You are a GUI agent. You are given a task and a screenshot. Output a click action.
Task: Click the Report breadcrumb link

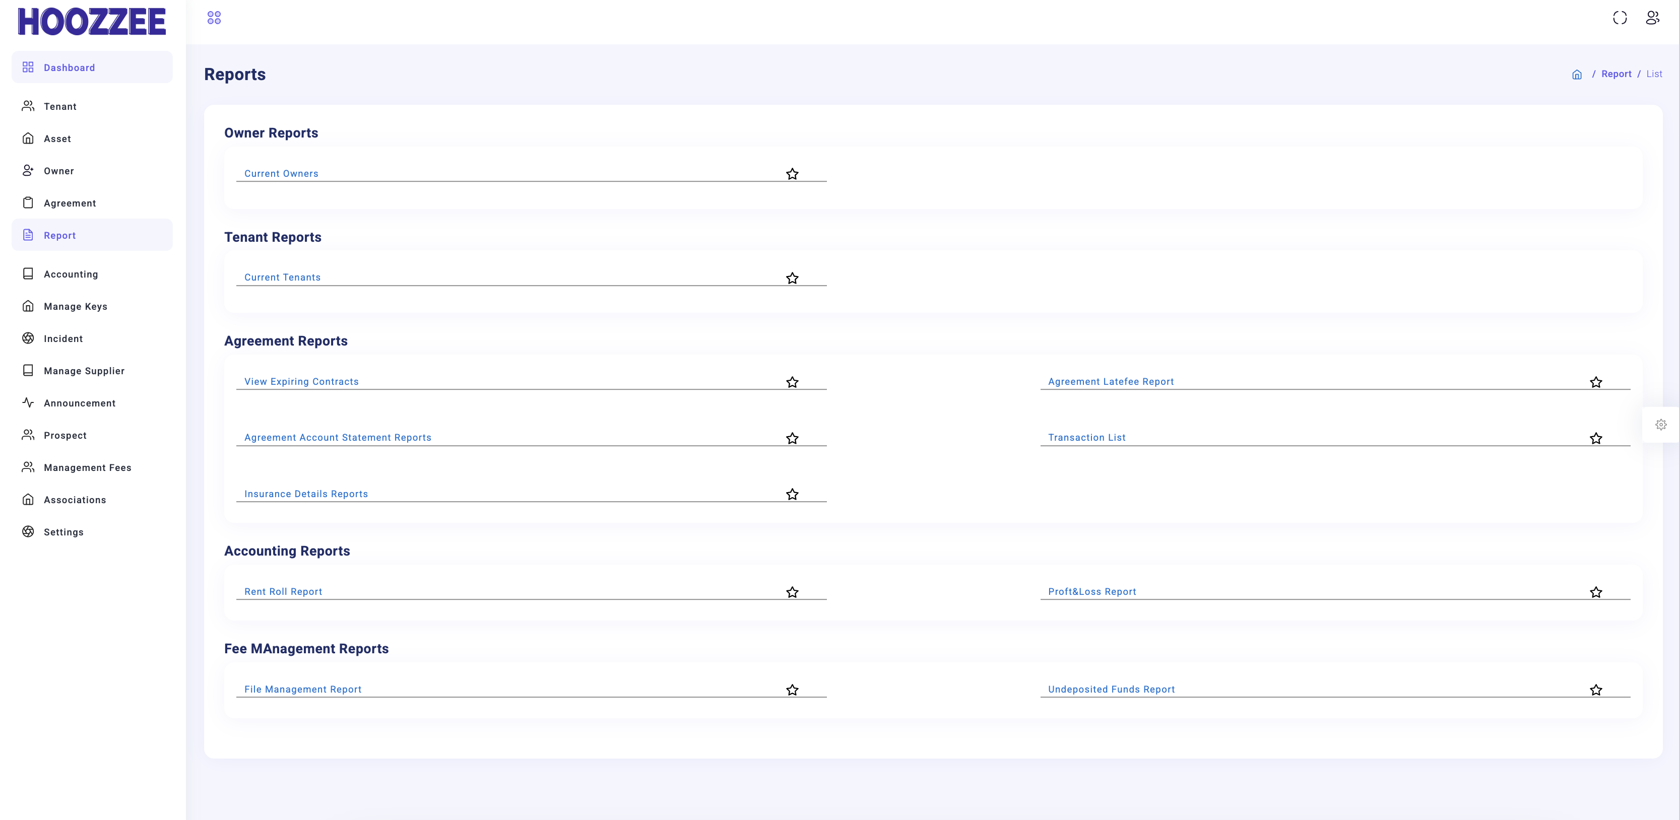coord(1616,74)
